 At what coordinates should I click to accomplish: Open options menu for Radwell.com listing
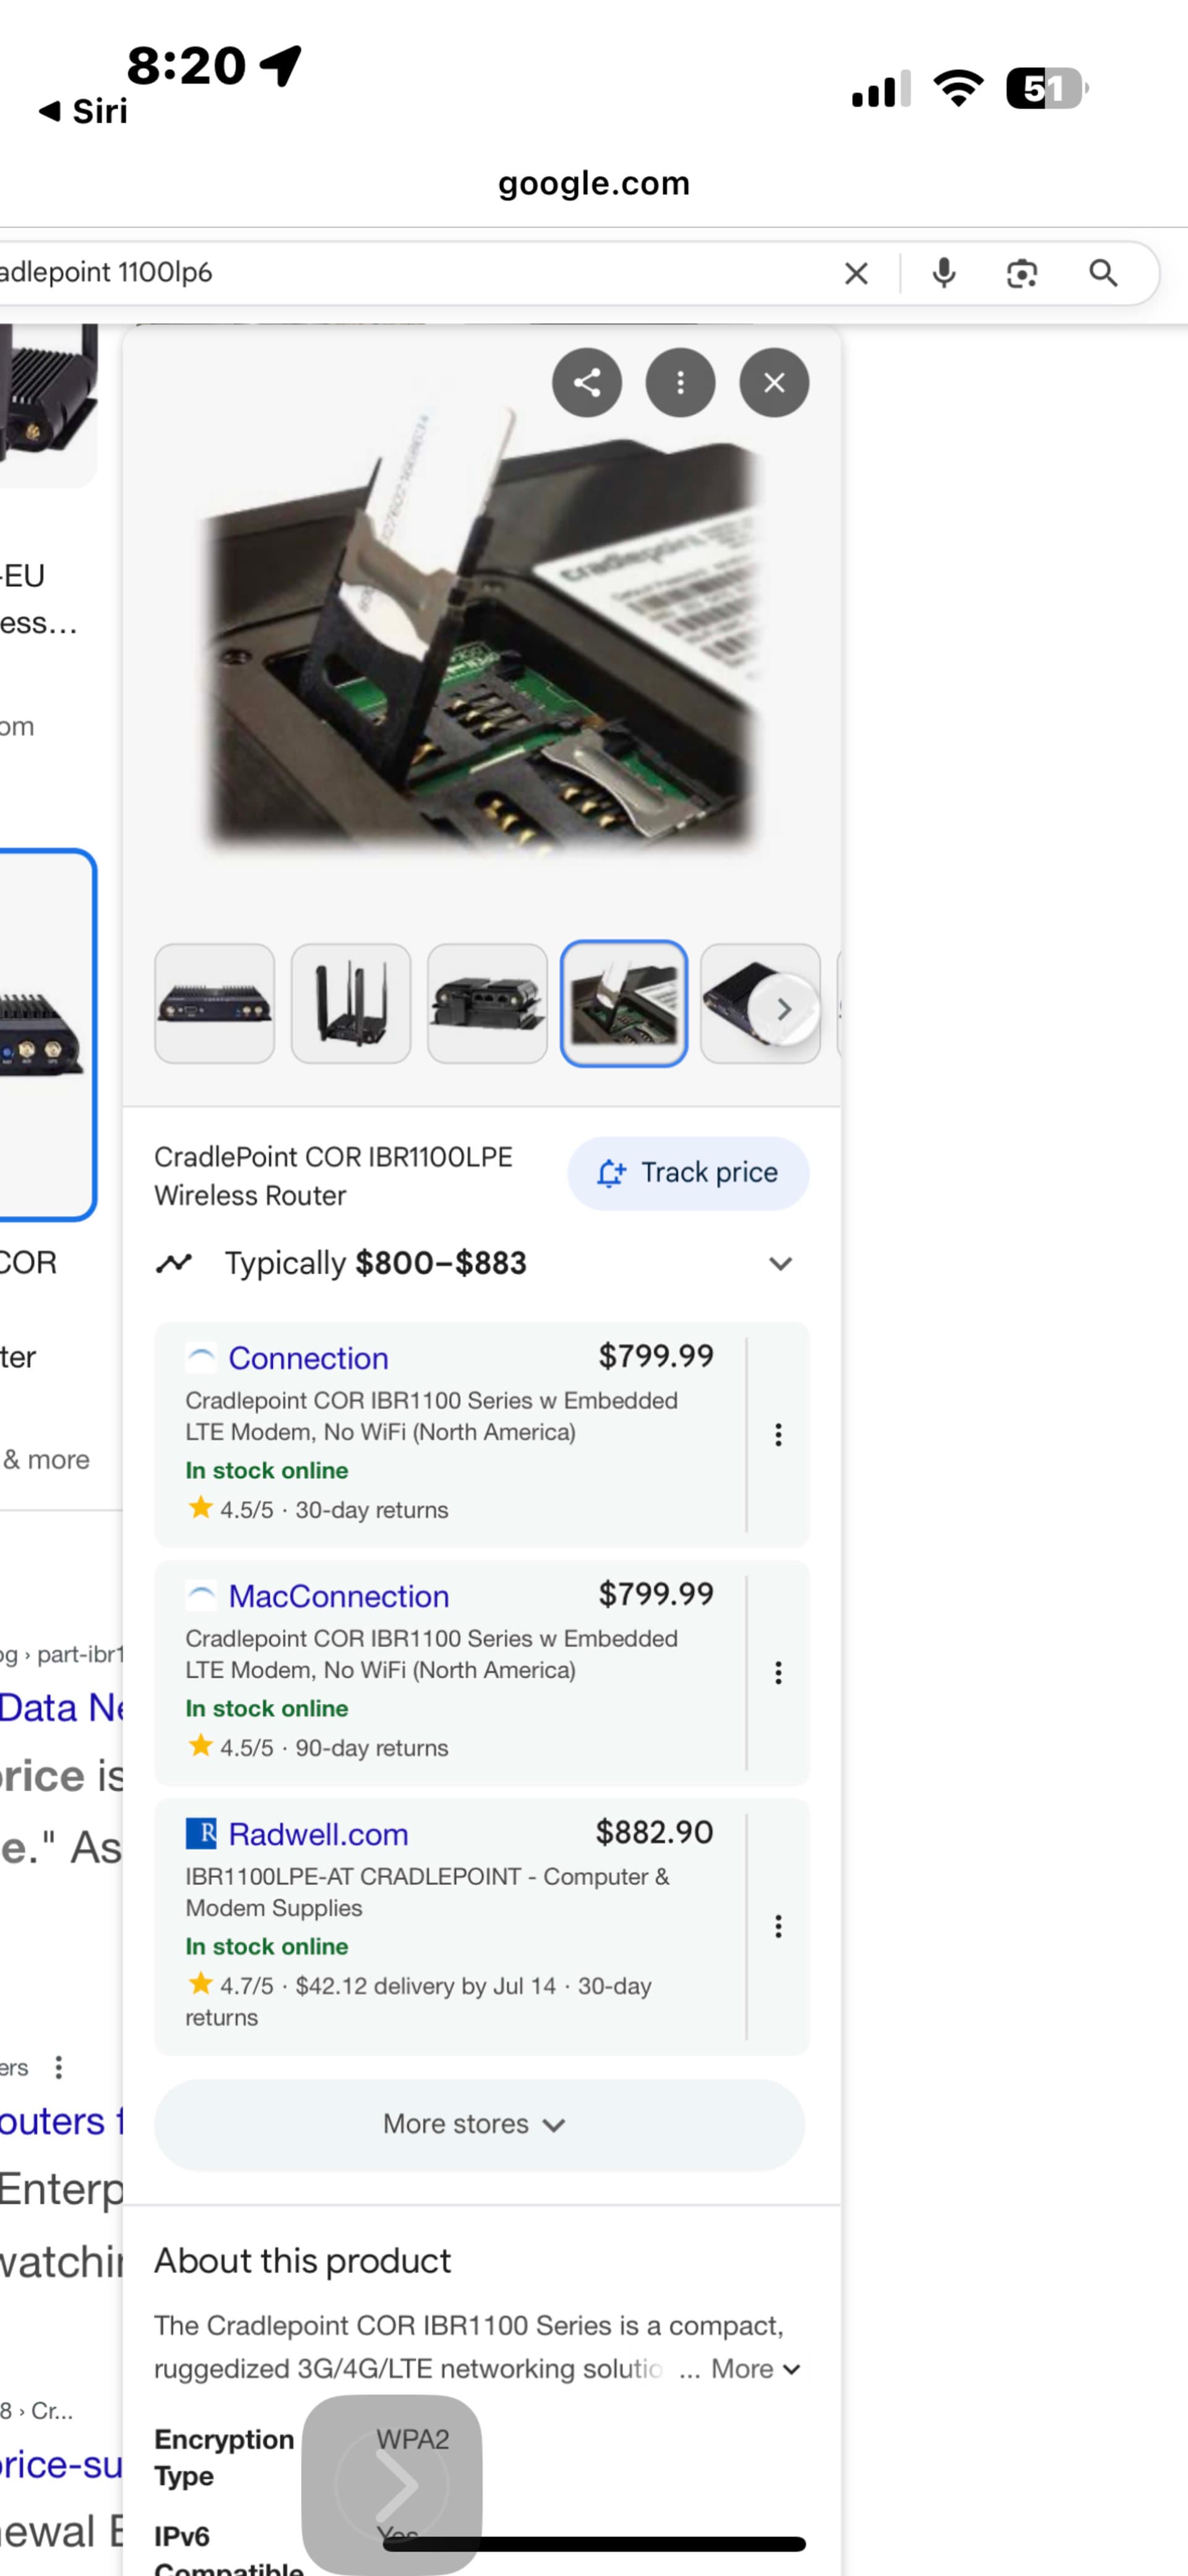(778, 1926)
